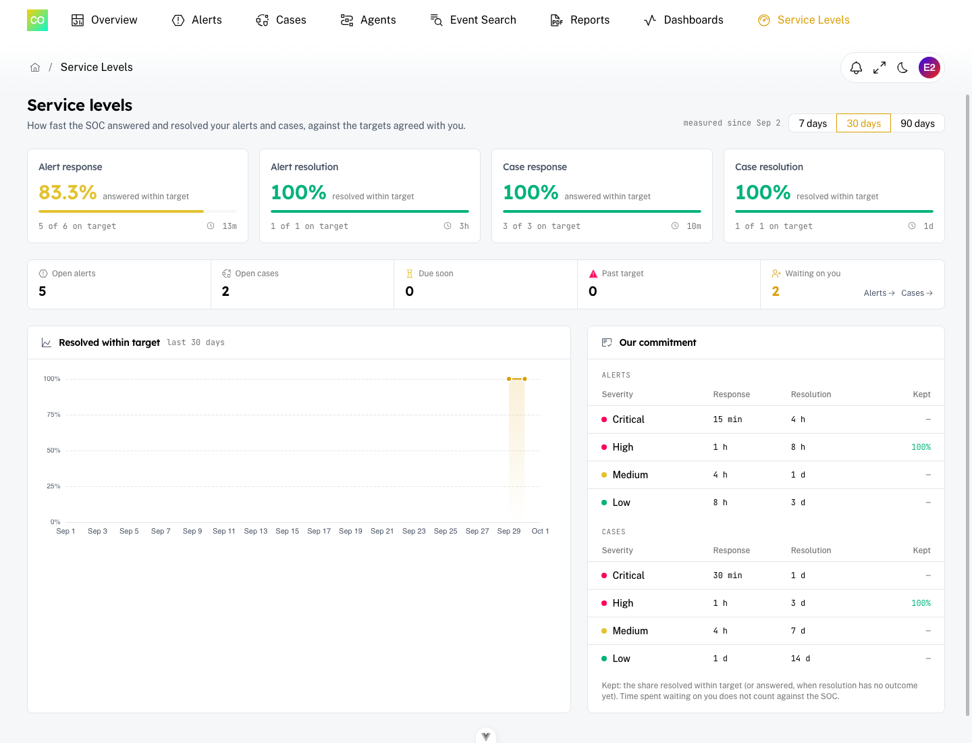Click the Open alerts stat card

[x=119, y=284]
